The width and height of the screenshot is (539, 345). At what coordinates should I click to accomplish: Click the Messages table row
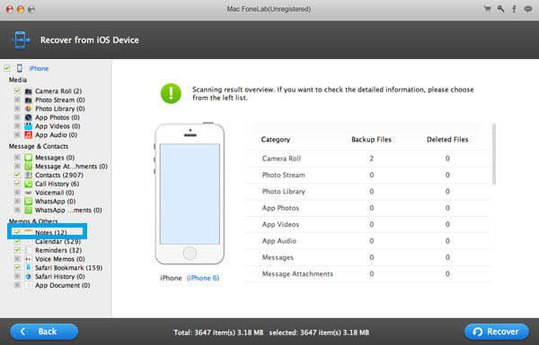(367, 257)
